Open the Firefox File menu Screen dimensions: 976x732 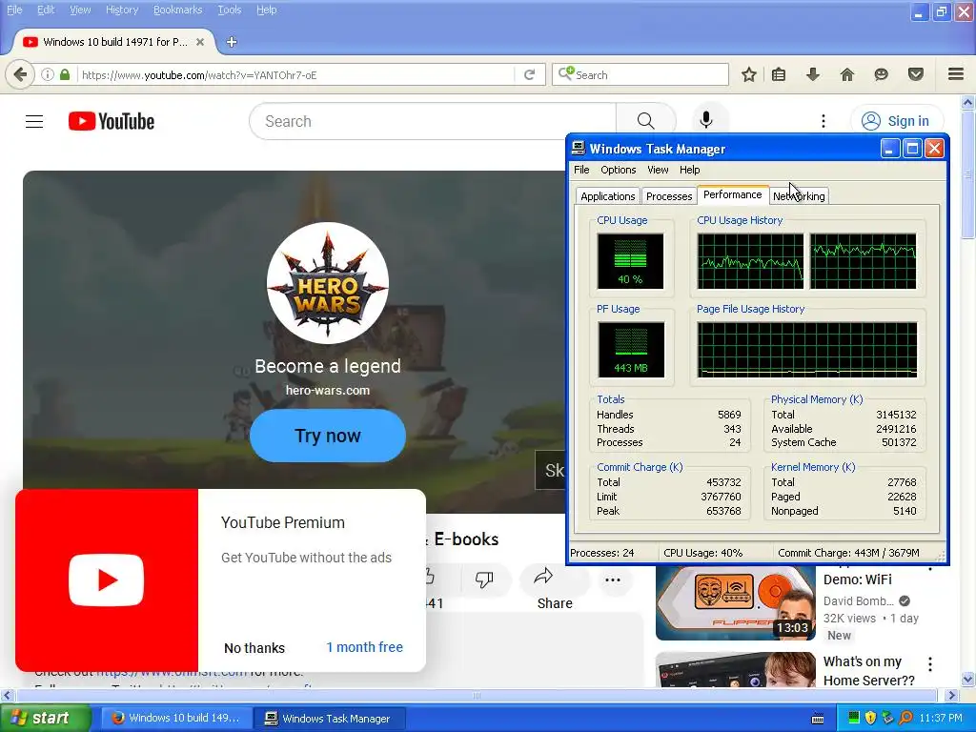click(x=13, y=10)
